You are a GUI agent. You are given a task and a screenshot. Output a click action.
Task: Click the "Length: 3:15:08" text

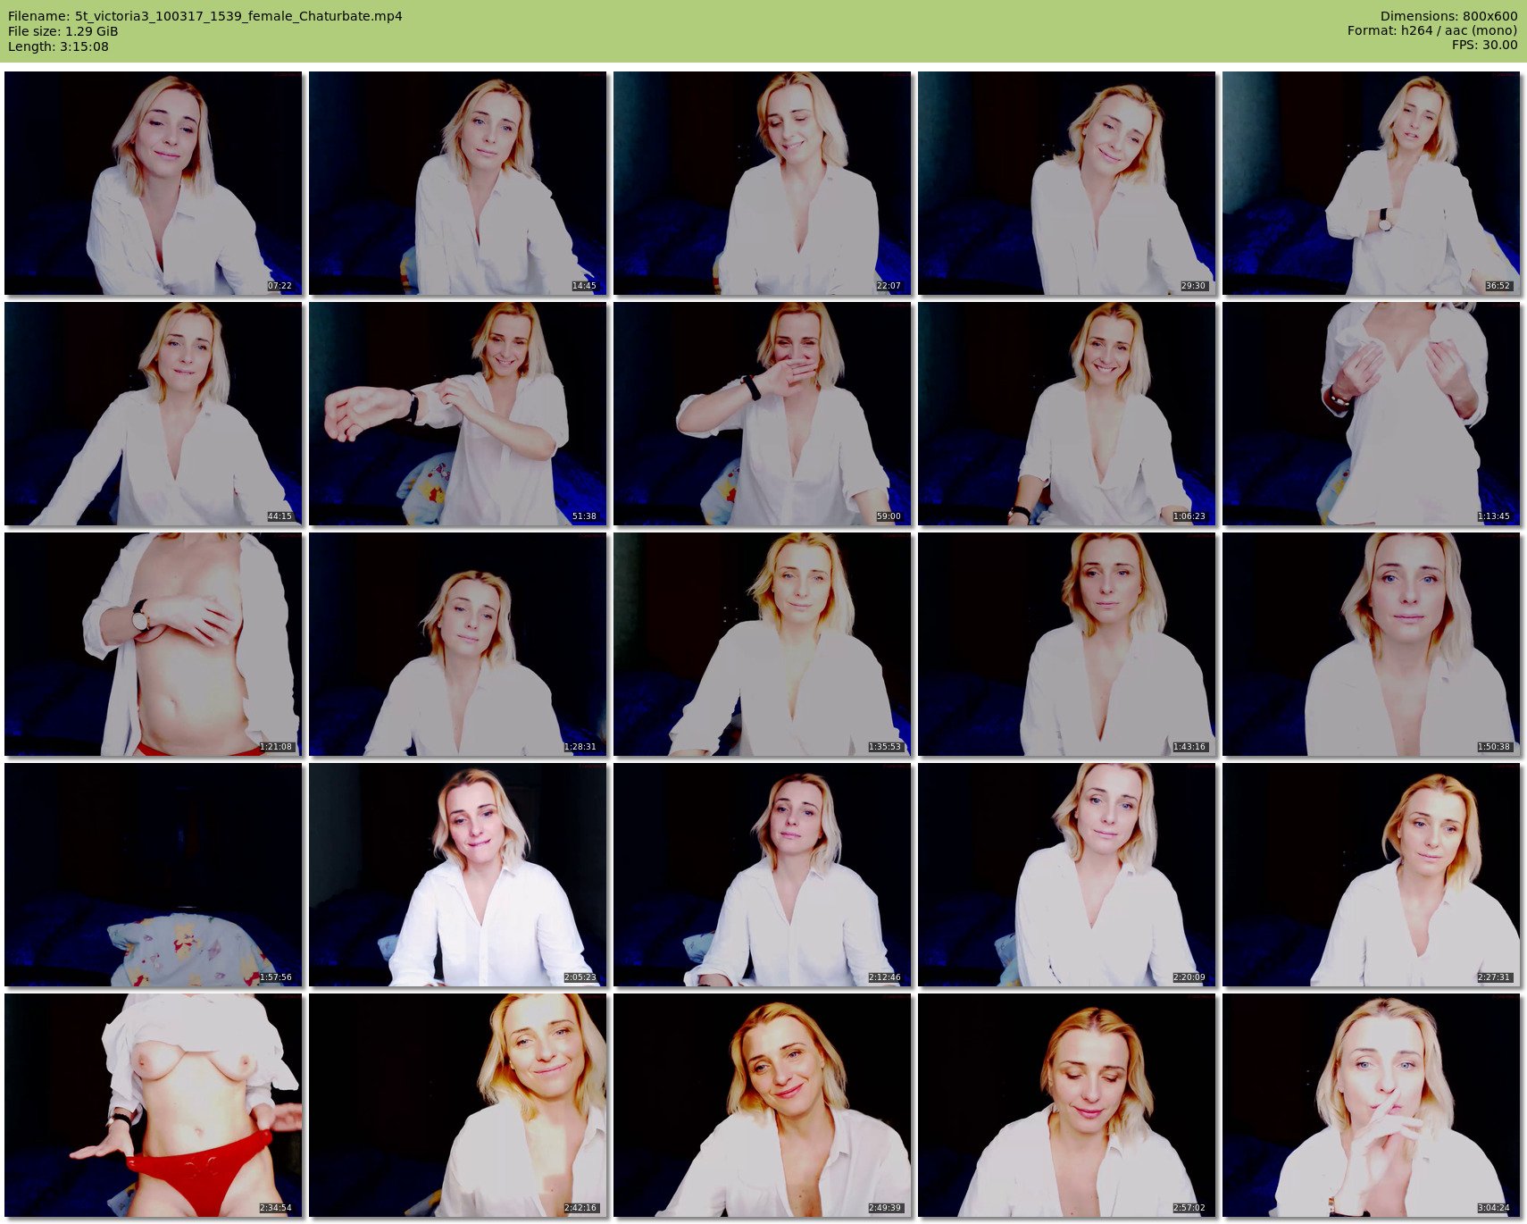58,46
